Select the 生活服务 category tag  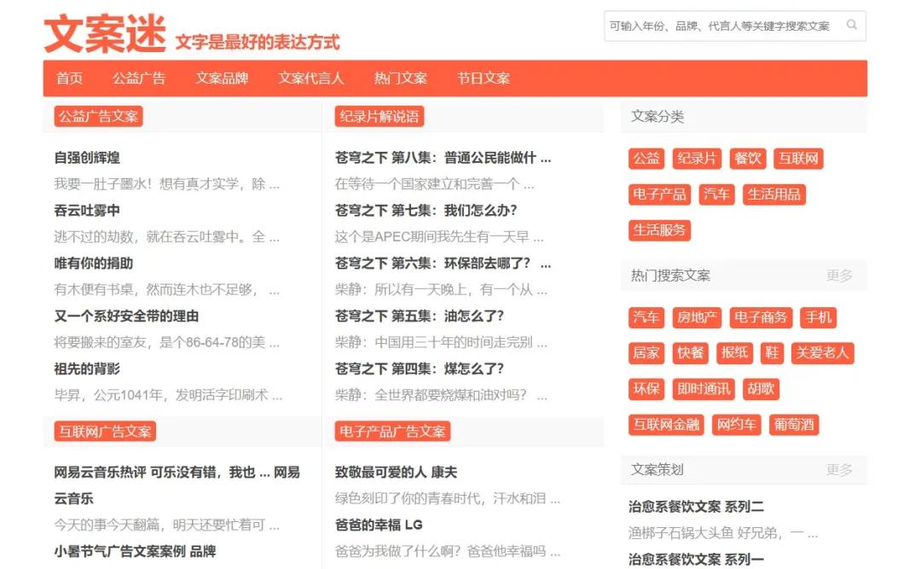click(x=661, y=229)
